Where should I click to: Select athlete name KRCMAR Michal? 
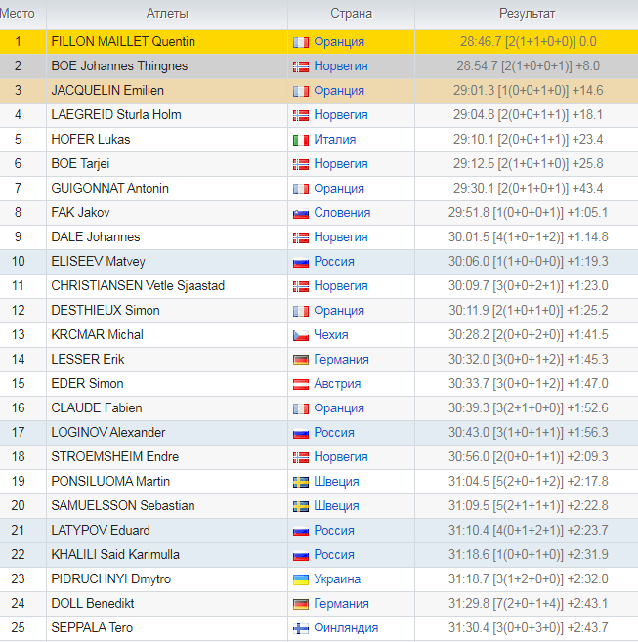point(97,334)
